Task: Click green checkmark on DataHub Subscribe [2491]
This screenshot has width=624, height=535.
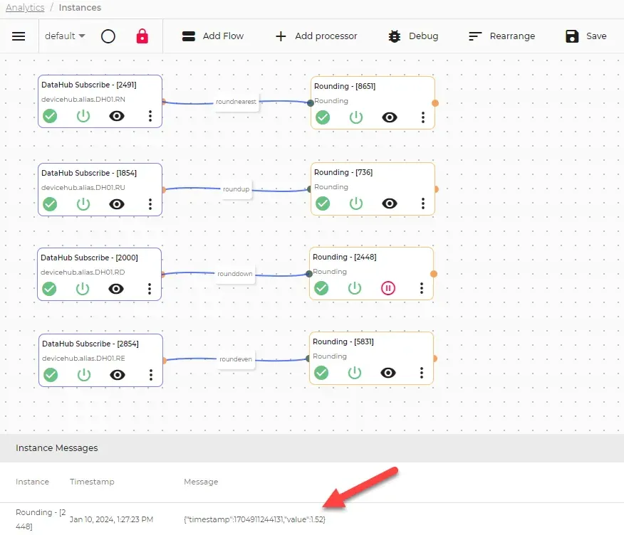Action: tap(50, 116)
